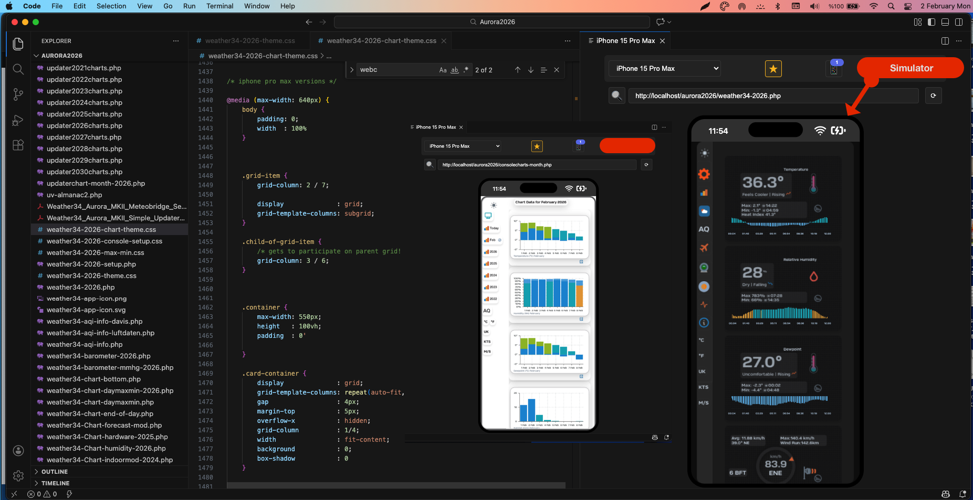Jump to next find match arrow
This screenshot has width=973, height=500.
pyautogui.click(x=531, y=70)
